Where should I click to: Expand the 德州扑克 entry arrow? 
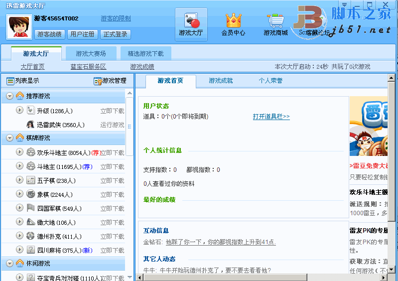pyautogui.click(x=19, y=236)
